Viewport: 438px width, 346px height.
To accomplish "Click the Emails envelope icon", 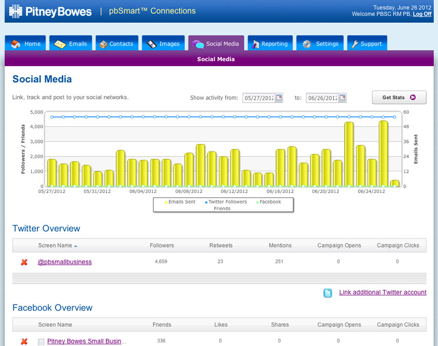I will (60, 44).
